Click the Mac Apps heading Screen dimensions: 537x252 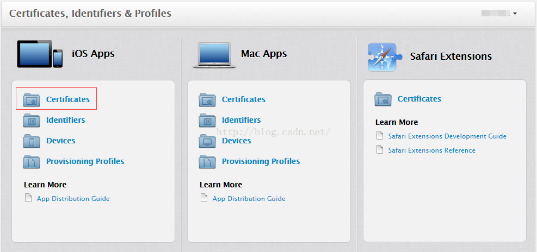(x=264, y=54)
